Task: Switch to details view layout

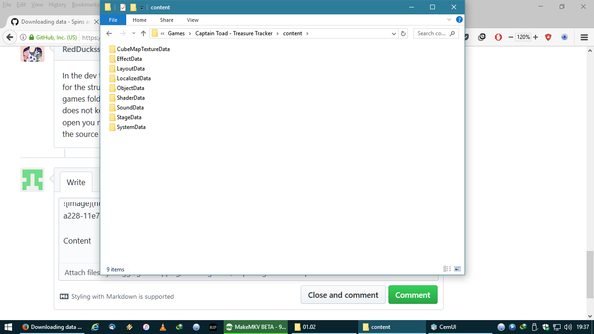Action: [x=447, y=269]
